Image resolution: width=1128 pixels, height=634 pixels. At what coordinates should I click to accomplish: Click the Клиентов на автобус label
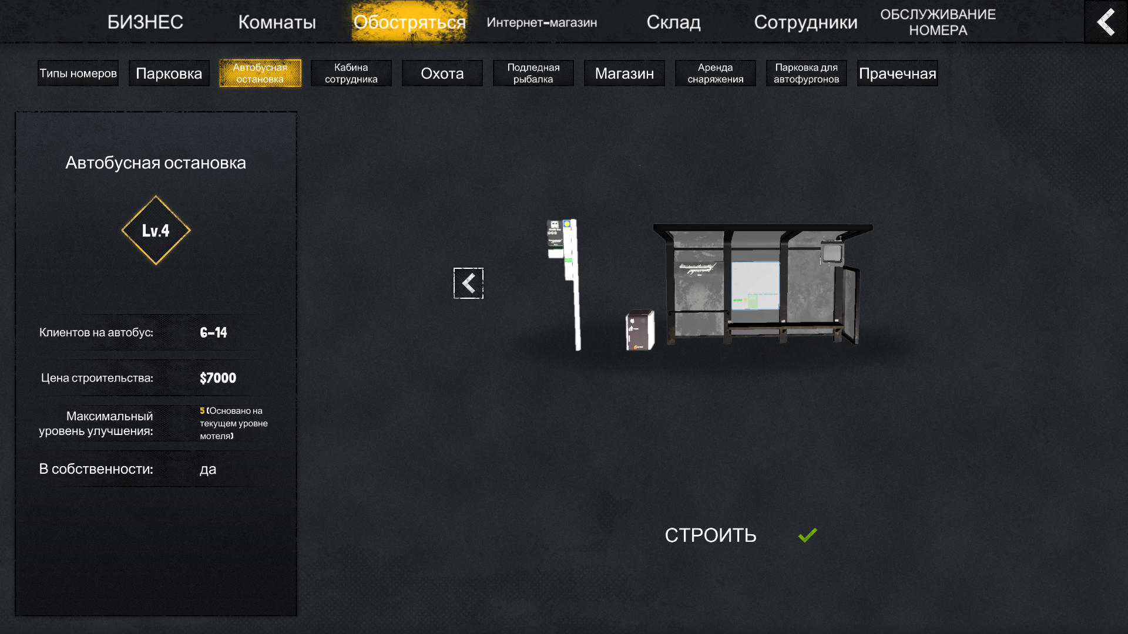point(96,332)
